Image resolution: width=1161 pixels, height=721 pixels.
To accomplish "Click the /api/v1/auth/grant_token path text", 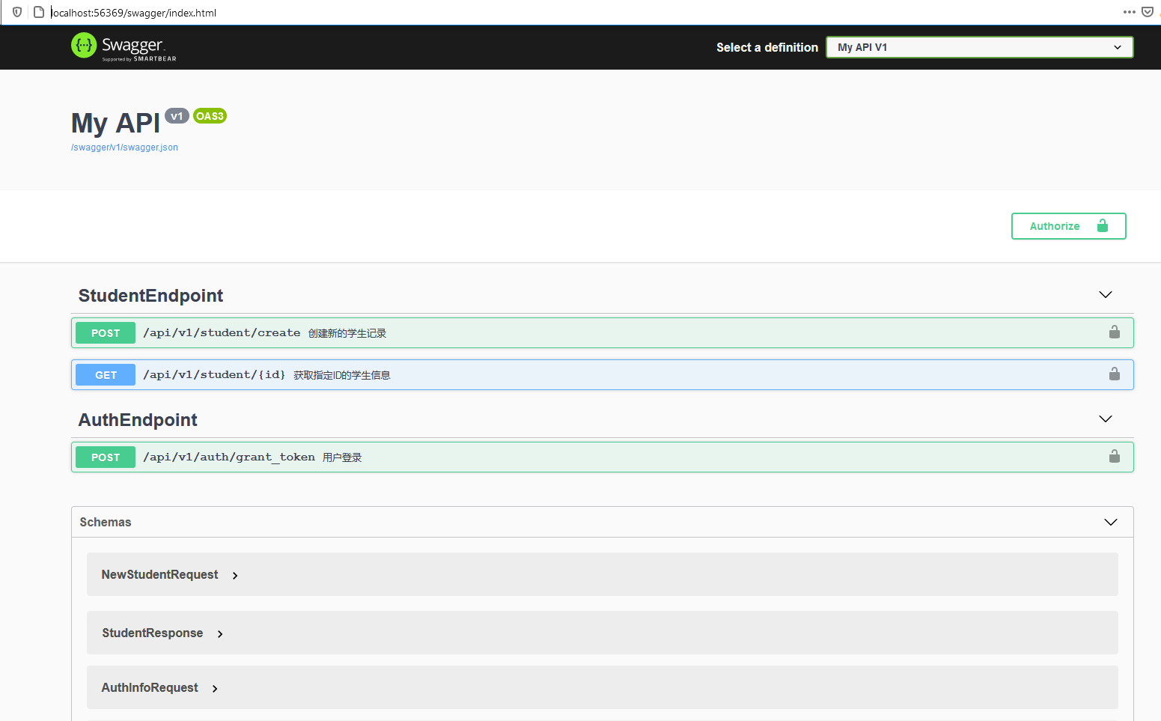I will click(229, 457).
